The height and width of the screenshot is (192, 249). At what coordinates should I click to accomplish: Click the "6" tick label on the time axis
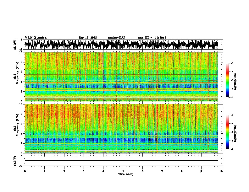click(142, 171)
